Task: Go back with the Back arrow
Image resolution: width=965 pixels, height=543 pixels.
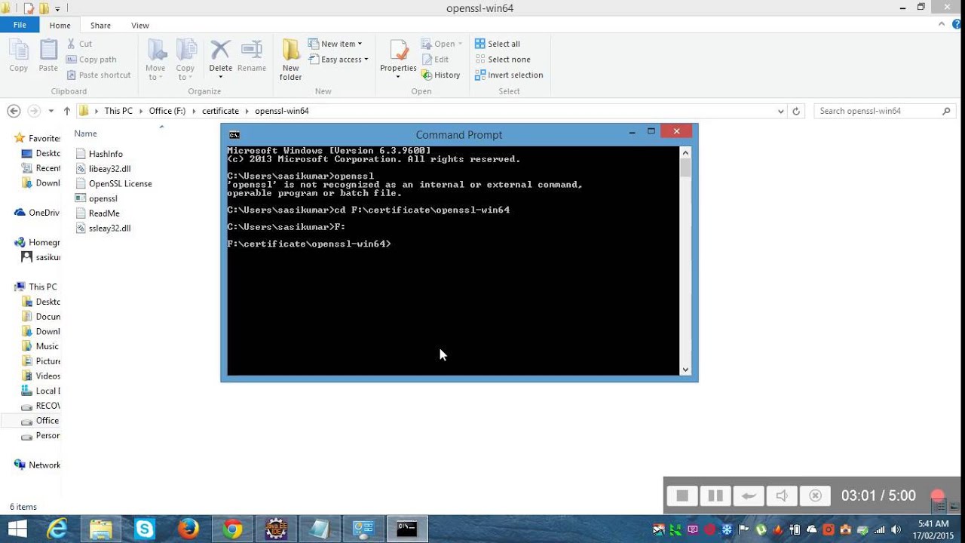Action: point(14,111)
